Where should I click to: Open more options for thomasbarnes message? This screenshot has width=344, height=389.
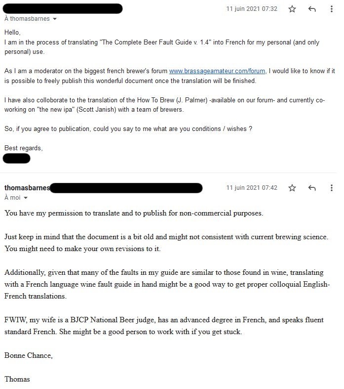pos(332,188)
